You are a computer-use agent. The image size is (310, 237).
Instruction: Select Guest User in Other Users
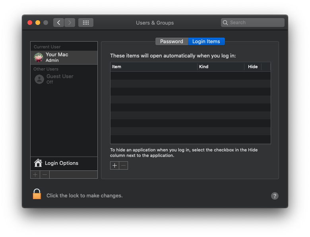tap(64, 79)
